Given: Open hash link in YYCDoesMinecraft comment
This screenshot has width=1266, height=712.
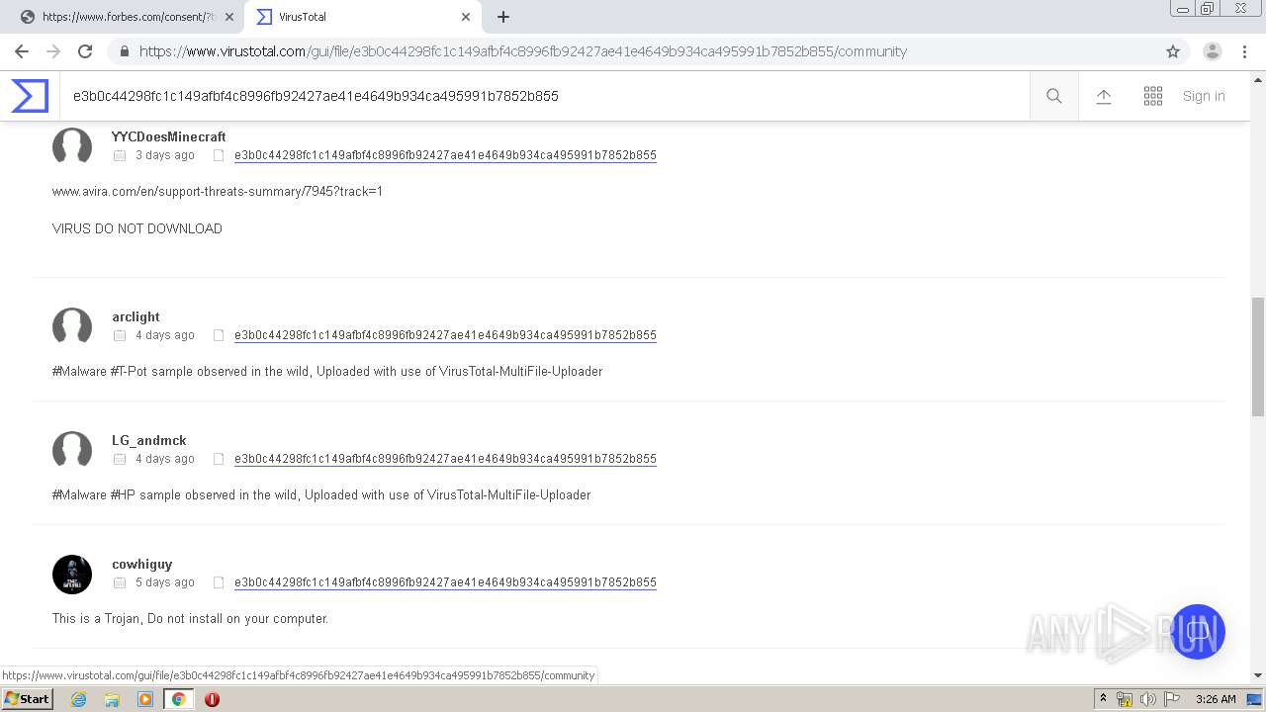Looking at the screenshot, I should (445, 155).
